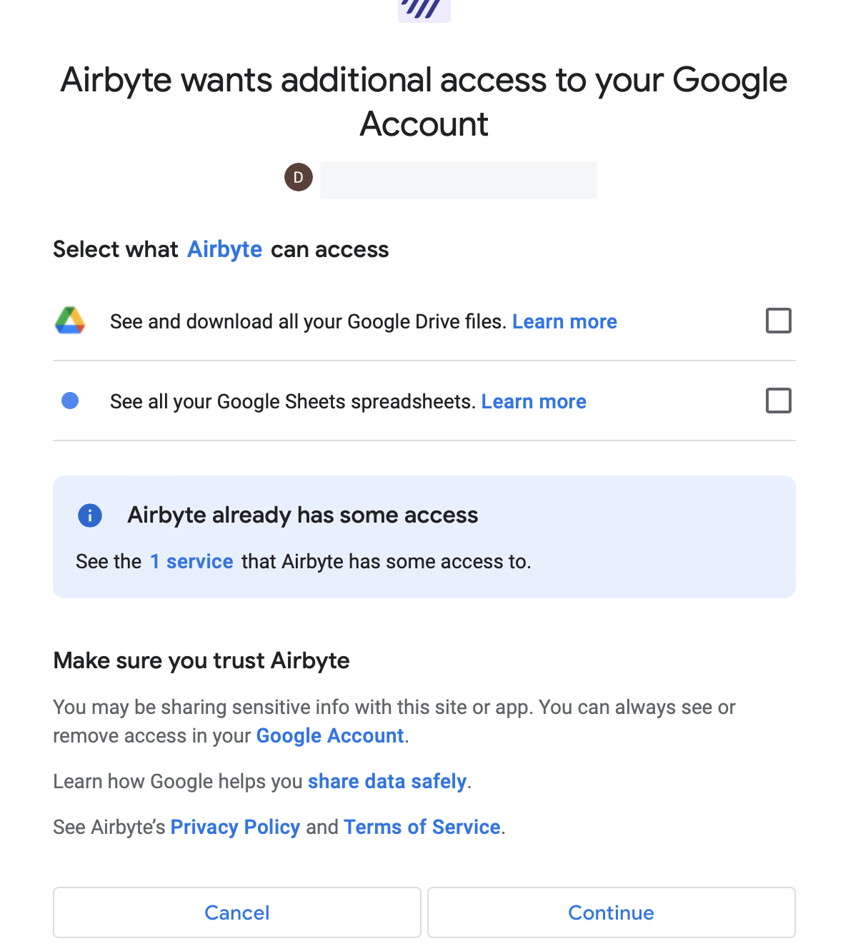The height and width of the screenshot is (951, 843).
Task: Open Learn more for Google Drive access
Action: click(x=565, y=322)
